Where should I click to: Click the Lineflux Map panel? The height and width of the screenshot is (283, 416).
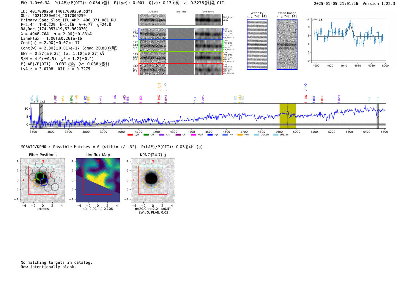coord(98,180)
